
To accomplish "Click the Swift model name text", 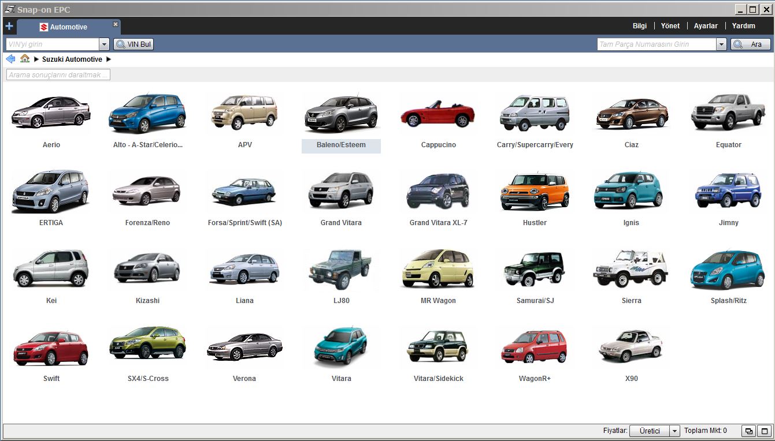I will (51, 379).
